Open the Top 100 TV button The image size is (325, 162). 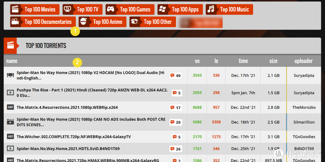pos(82,10)
